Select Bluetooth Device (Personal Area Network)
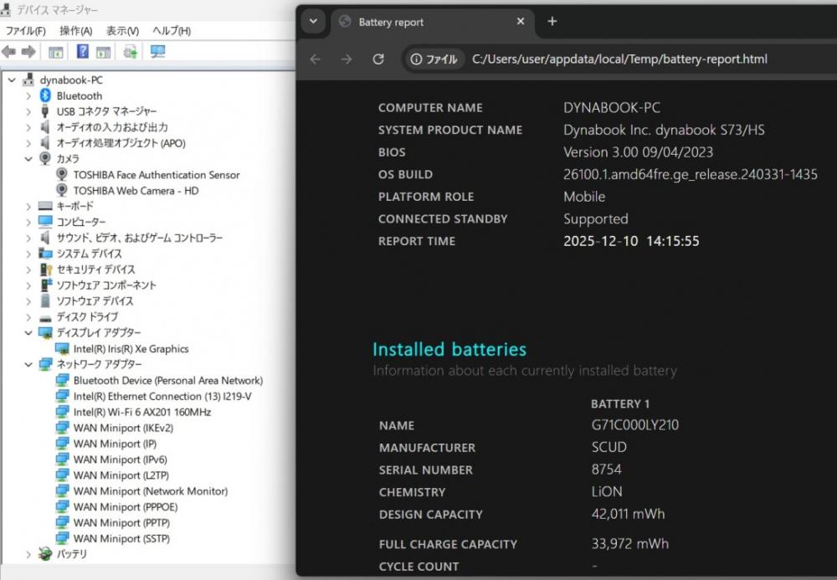 tap(168, 381)
